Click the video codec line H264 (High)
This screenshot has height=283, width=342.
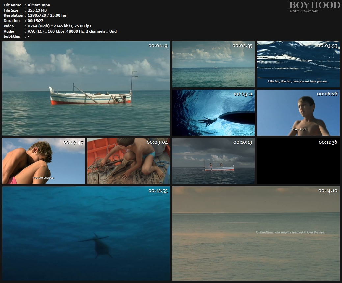pyautogui.click(x=59, y=26)
